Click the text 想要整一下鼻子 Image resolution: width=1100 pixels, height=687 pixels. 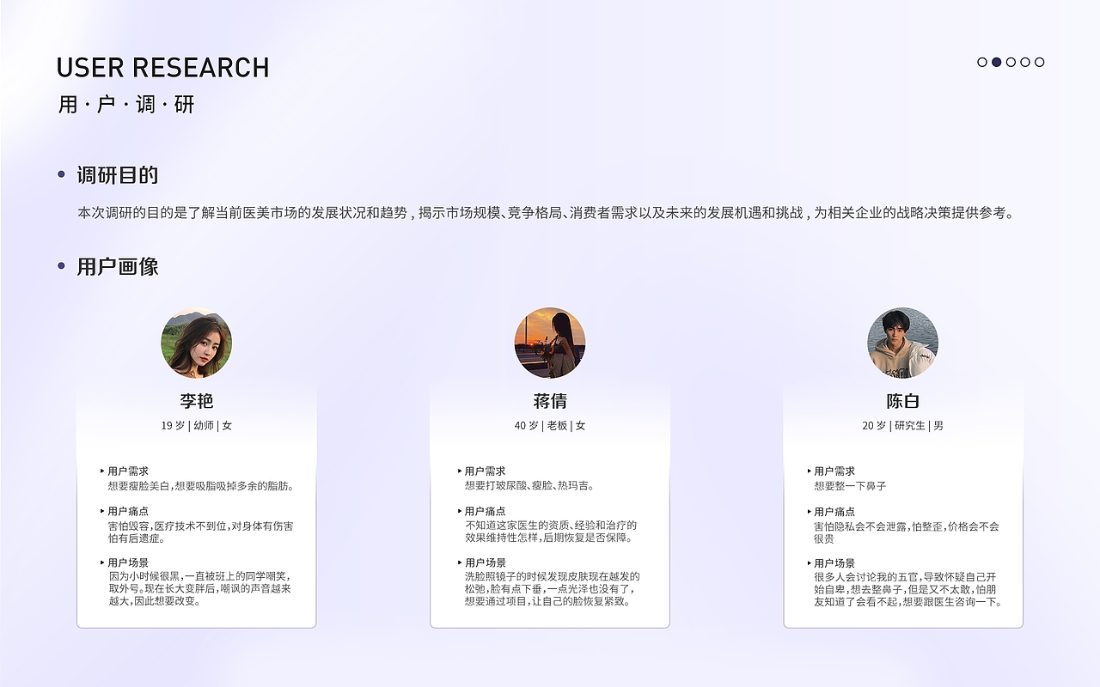point(850,486)
